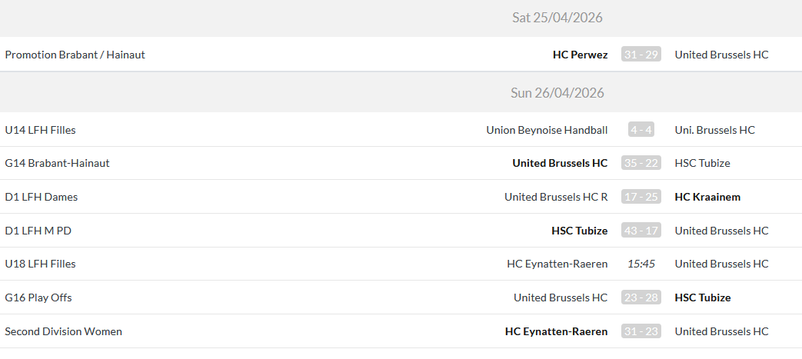Open the D1 LFH Dames competition
Image resolution: width=802 pixels, height=359 pixels.
click(41, 197)
